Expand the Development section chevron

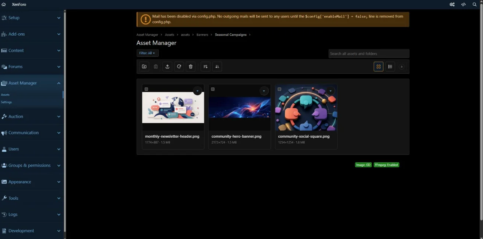tap(59, 231)
